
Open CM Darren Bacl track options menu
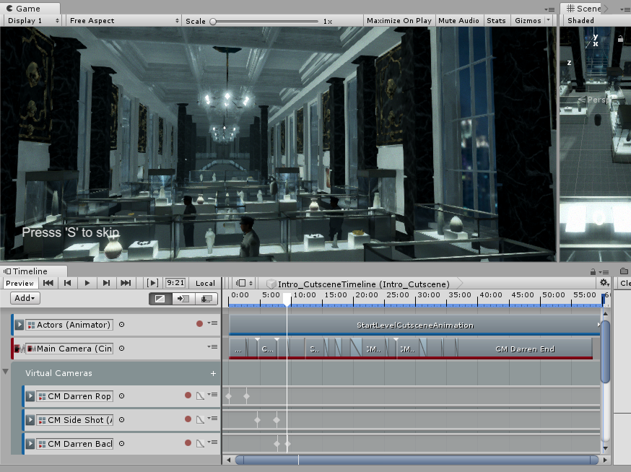click(x=212, y=442)
